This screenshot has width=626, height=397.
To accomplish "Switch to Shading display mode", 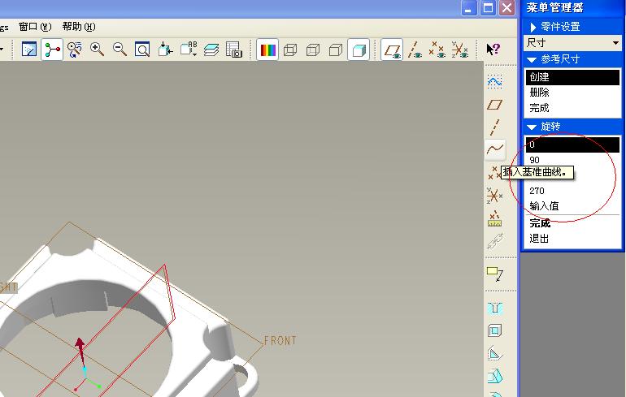I will (359, 50).
